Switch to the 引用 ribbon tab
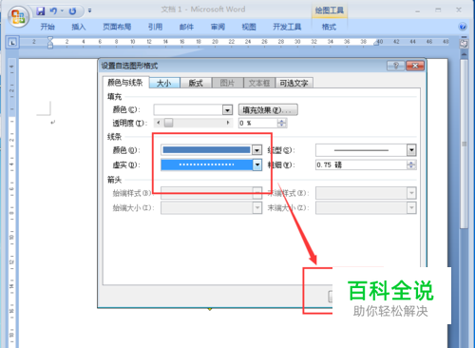The width and height of the screenshot is (475, 348). coord(155,27)
